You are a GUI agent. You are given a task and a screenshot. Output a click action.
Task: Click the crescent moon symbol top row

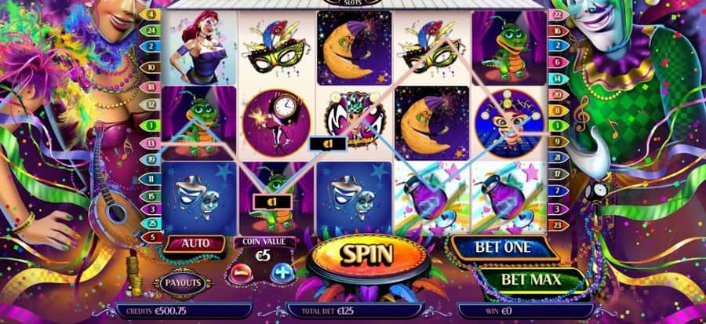pos(354,48)
